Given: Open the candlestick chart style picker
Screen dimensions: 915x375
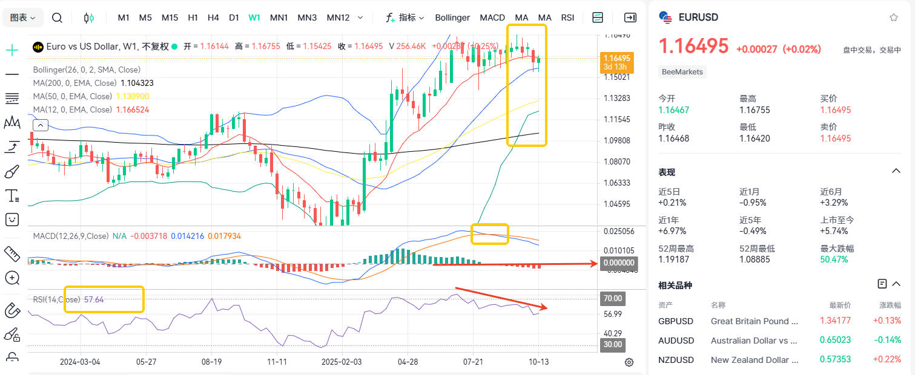Looking at the screenshot, I should click(89, 18).
